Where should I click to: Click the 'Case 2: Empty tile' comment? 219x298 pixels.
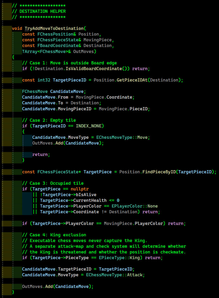point(49,120)
